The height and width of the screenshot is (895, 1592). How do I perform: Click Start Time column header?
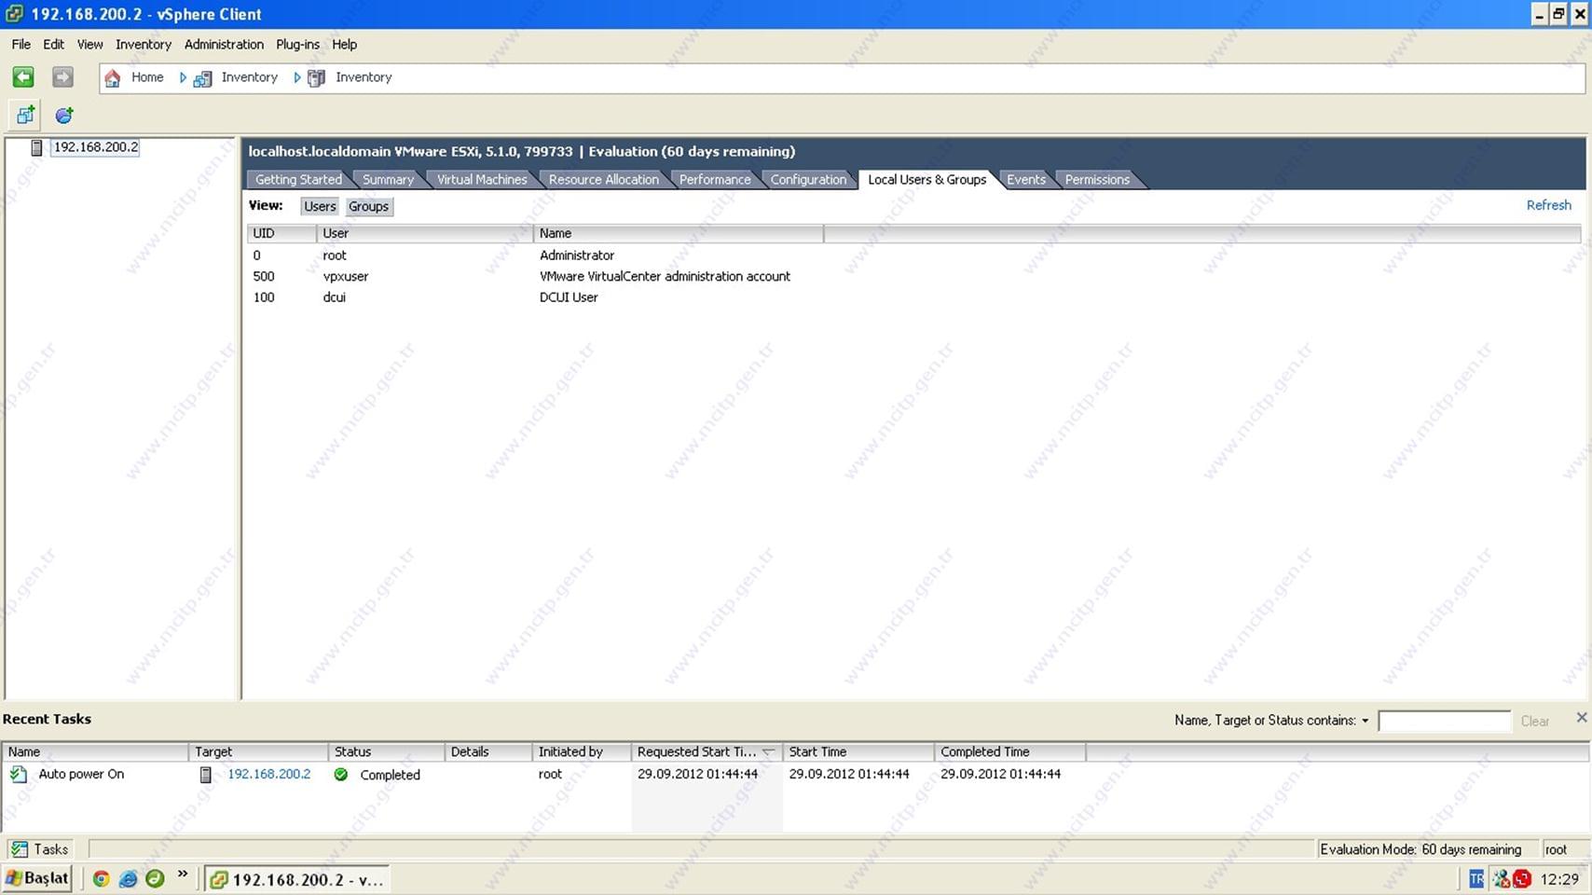pyautogui.click(x=858, y=752)
